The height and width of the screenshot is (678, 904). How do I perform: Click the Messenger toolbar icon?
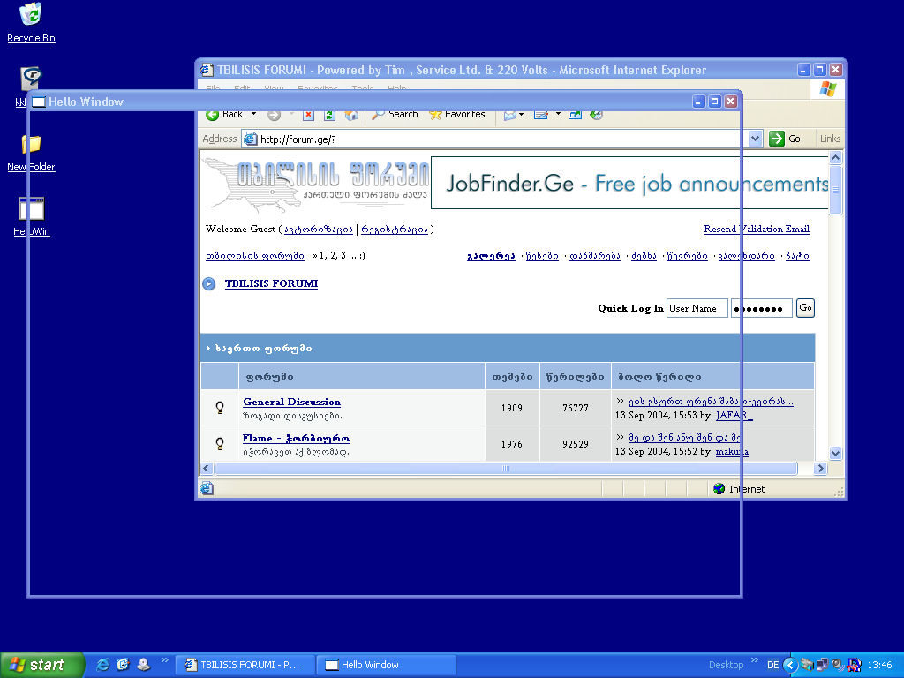596,115
